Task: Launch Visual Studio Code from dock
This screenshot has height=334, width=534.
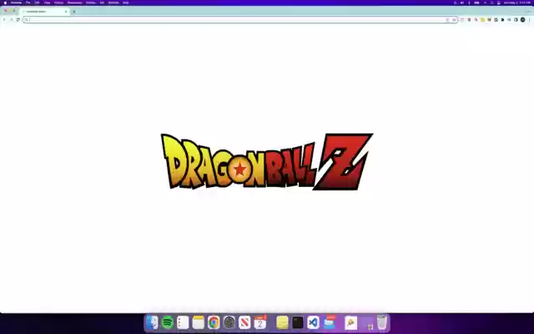Action: pyautogui.click(x=314, y=322)
